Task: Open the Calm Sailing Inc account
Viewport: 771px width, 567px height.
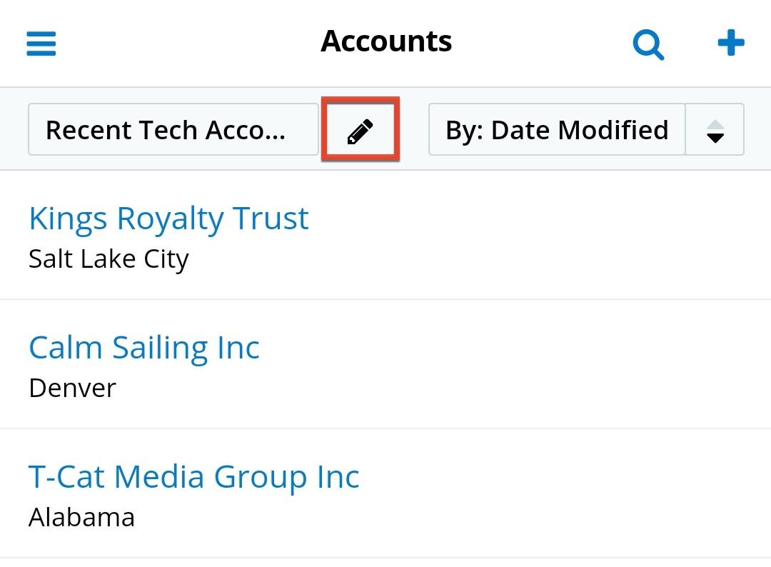Action: [x=144, y=348]
